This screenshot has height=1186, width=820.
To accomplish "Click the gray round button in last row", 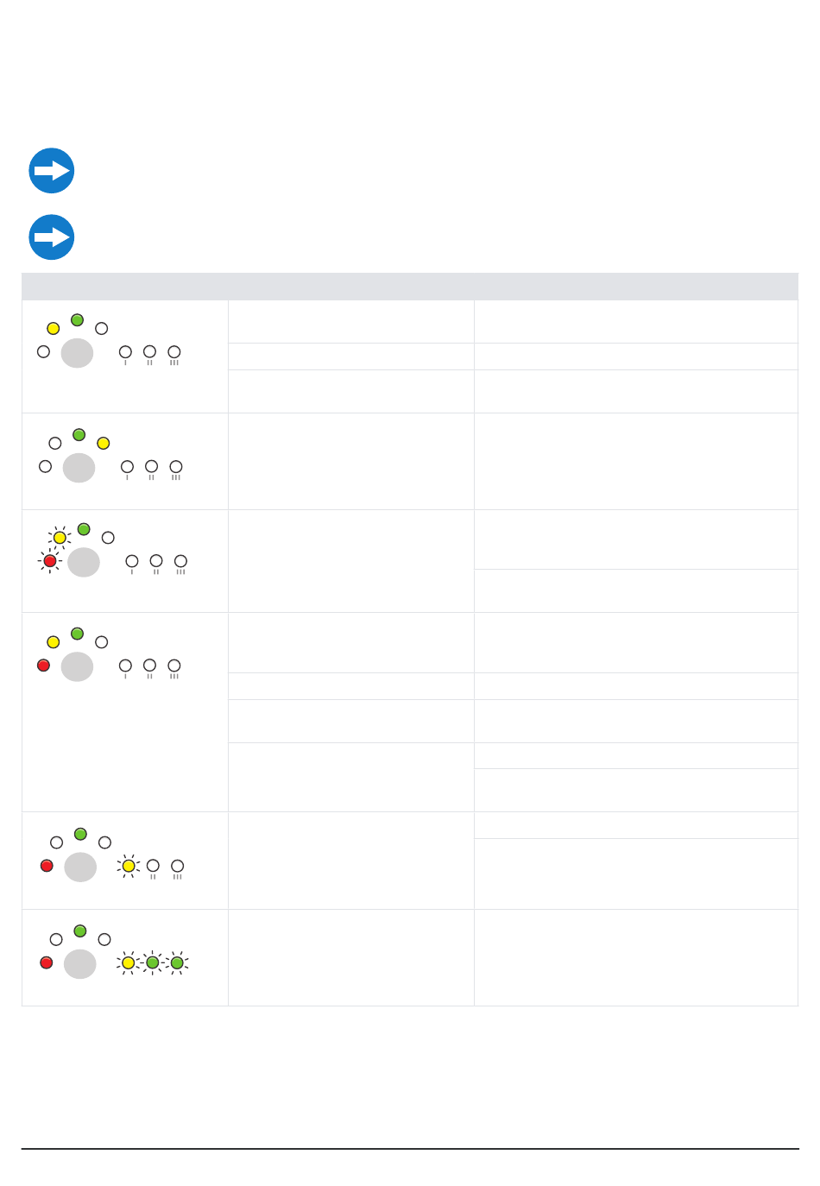I will [80, 964].
